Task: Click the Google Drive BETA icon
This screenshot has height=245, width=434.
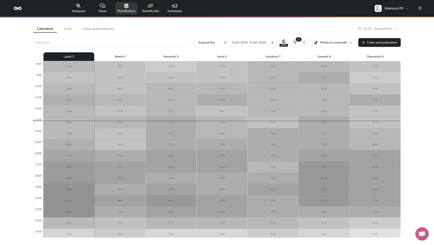Action: coord(284,42)
